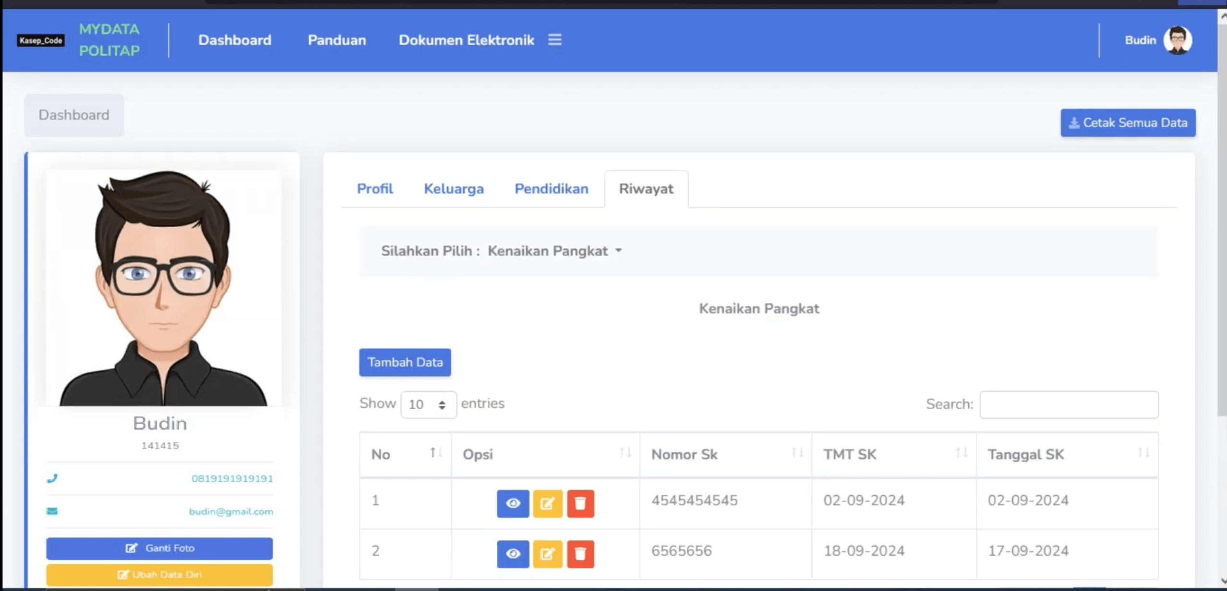Expand the Kenaikan Pangkat dropdown
Viewport: 1227px width, 591px height.
pos(555,251)
